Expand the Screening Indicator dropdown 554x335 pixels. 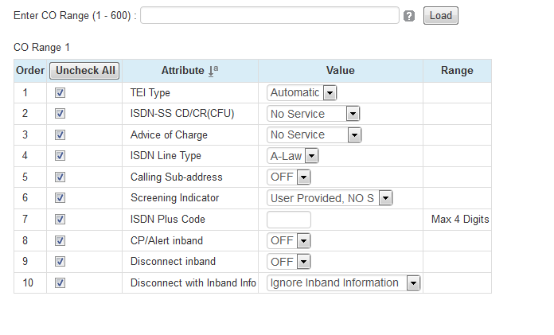point(330,198)
